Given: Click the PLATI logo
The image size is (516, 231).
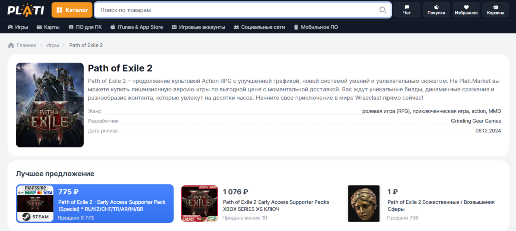Looking at the screenshot, I should 26,10.
